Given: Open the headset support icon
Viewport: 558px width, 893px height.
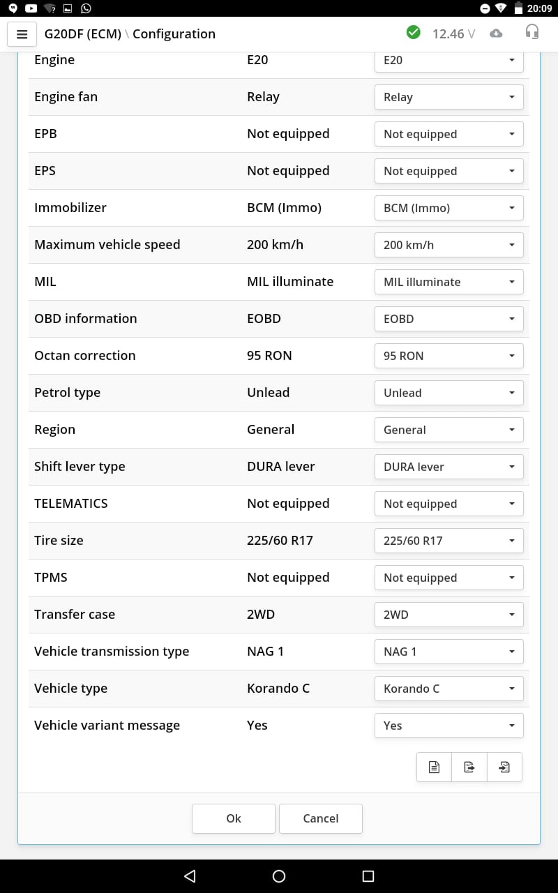Looking at the screenshot, I should click(532, 32).
